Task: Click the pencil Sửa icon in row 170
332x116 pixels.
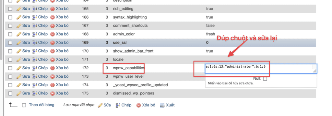Action: point(19,51)
